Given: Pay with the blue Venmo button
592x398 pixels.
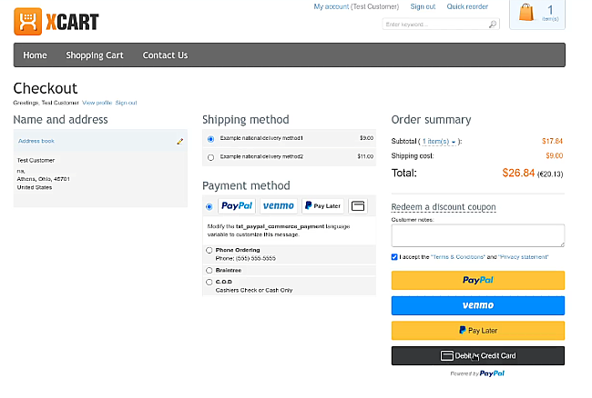Looking at the screenshot, I should coord(478,305).
